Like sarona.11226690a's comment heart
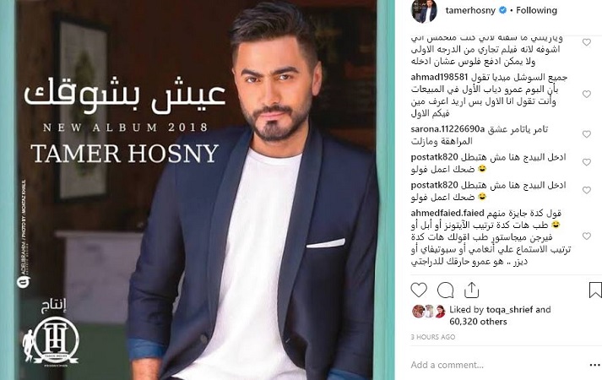 587,134
